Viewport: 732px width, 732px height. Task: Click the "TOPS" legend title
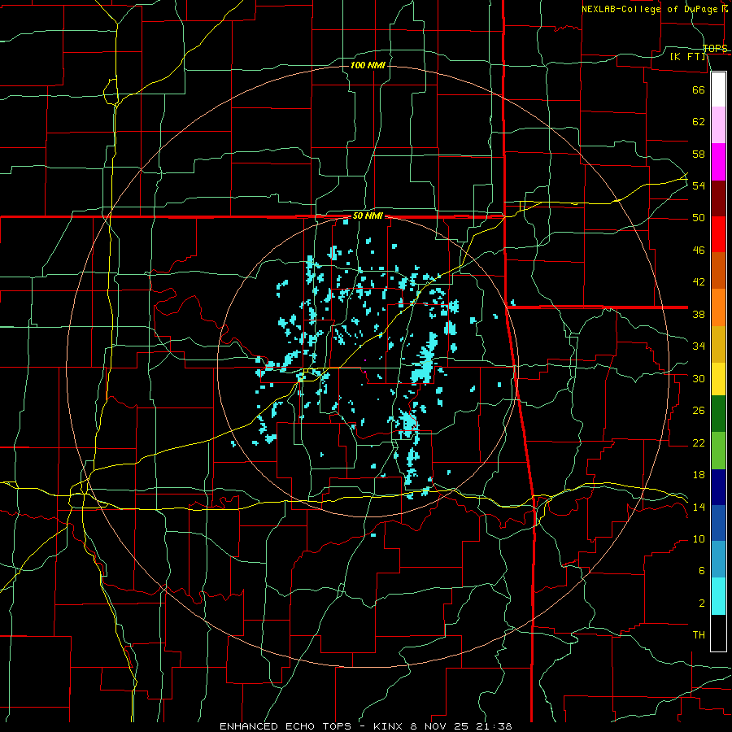tap(715, 49)
